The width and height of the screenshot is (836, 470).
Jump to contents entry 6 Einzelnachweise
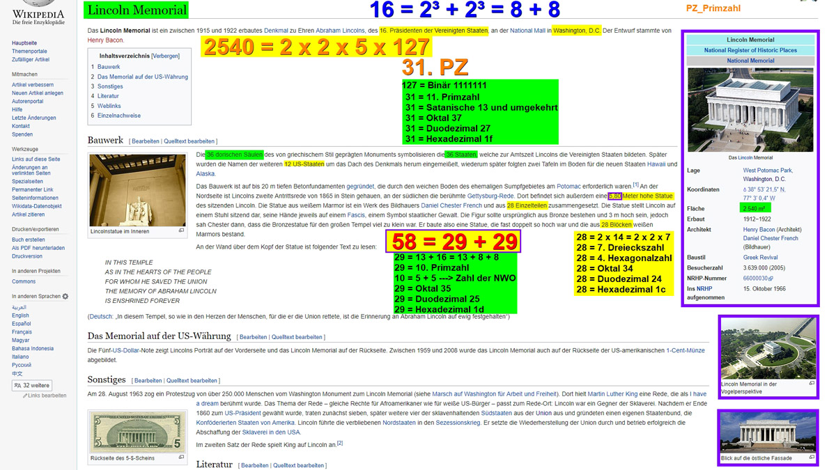tap(116, 116)
